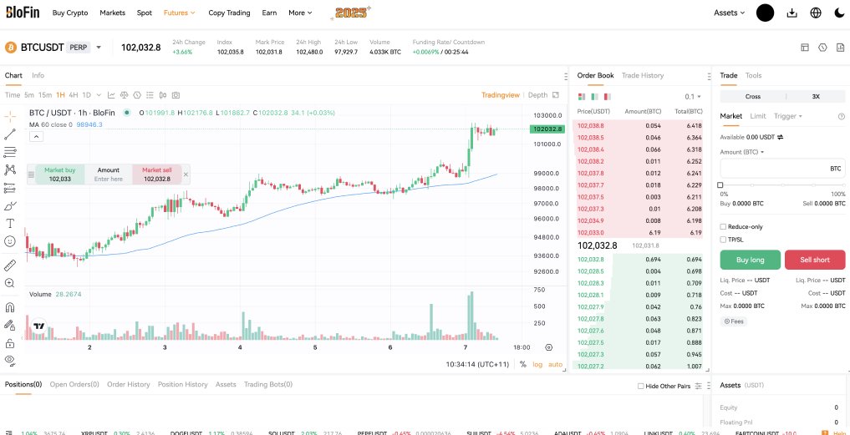
Task: Click the download app icon
Action: coord(792,13)
